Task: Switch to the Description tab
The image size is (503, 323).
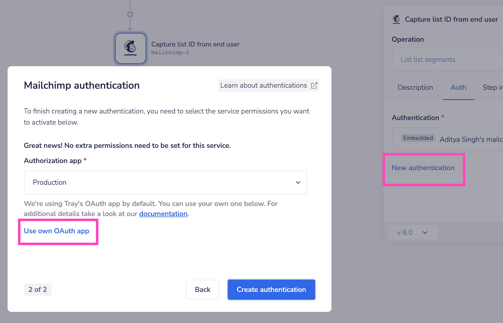Action: pos(415,87)
